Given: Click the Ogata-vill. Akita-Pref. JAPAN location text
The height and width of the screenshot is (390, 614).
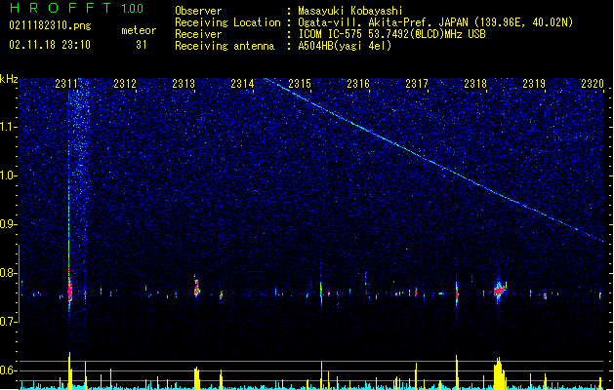Looking at the screenshot, I should pyautogui.click(x=435, y=22).
